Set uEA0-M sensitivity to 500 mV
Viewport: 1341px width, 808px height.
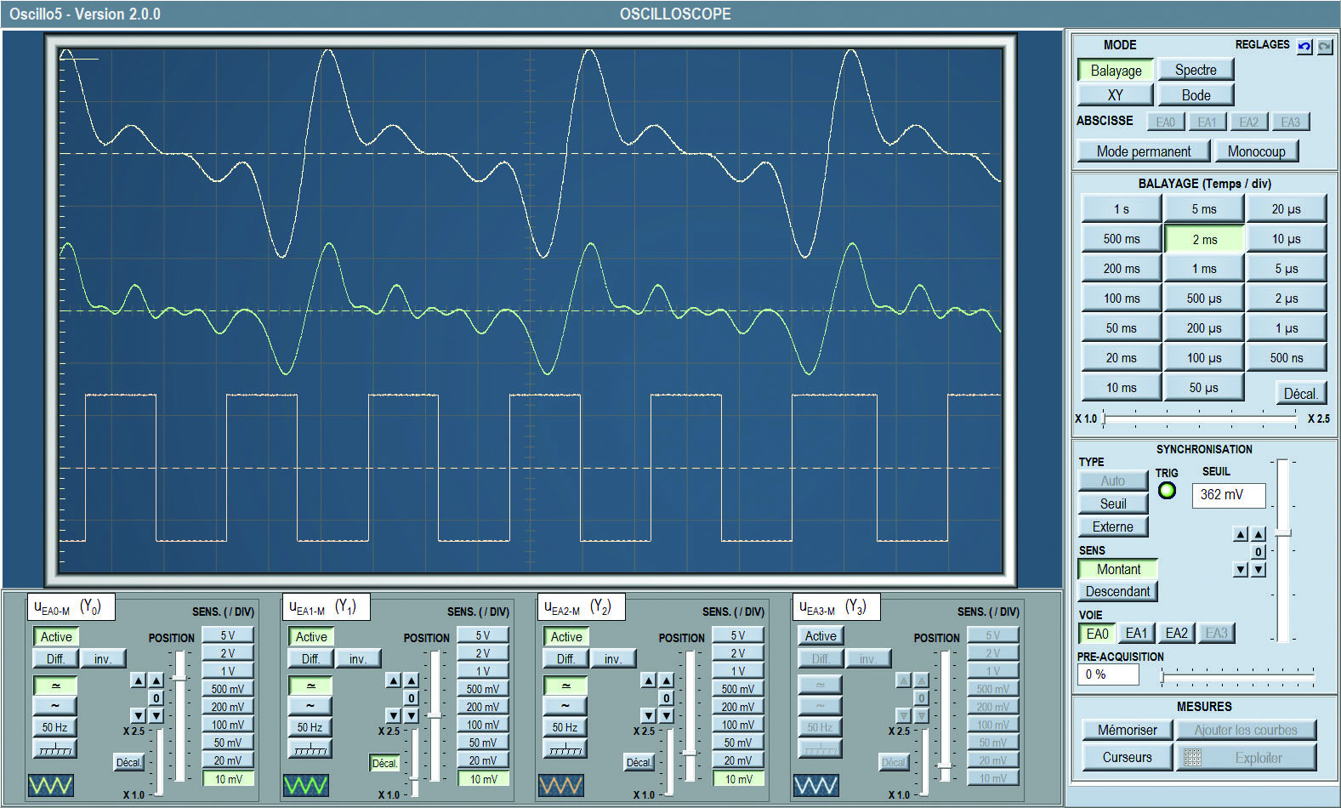228,689
